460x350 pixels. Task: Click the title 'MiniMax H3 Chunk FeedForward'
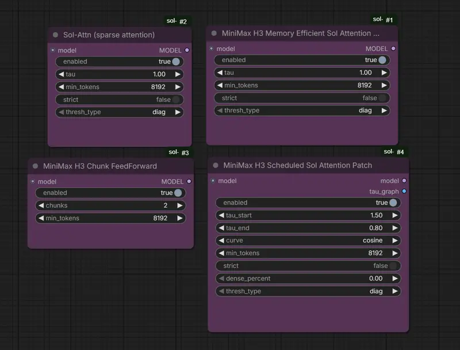coord(100,166)
